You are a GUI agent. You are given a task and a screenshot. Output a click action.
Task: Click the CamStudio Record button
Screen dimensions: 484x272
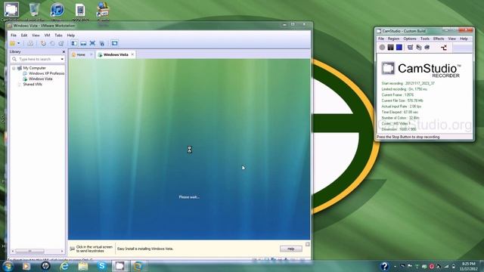pos(382,47)
